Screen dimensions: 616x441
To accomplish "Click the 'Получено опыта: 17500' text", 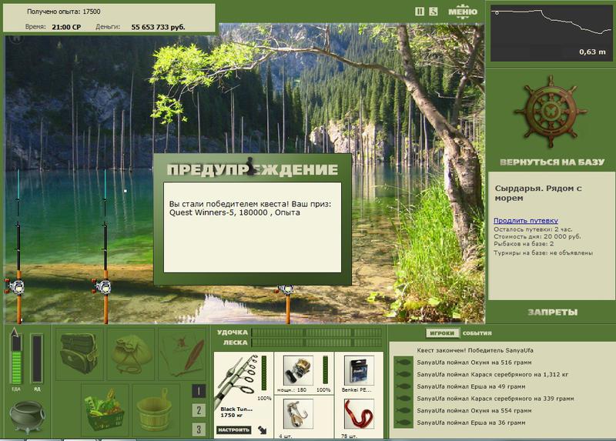I will (x=64, y=12).
